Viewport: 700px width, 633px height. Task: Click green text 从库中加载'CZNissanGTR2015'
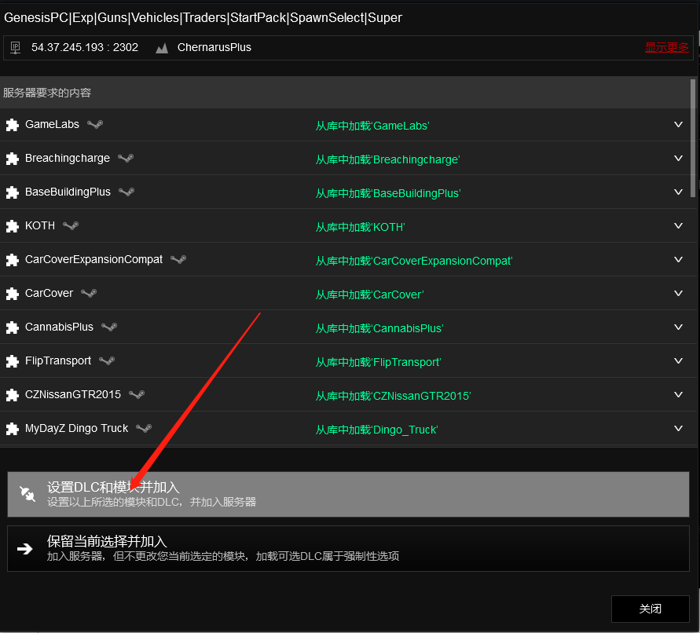tap(394, 396)
